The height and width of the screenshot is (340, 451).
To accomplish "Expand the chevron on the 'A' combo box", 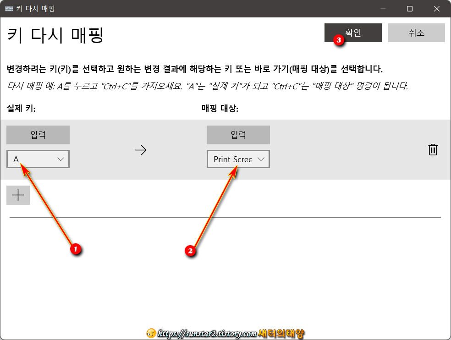I will tap(60, 159).
